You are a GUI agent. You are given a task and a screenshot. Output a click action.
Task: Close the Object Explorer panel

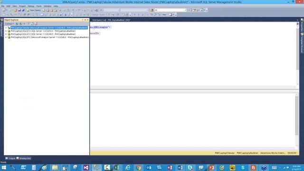click(87, 20)
